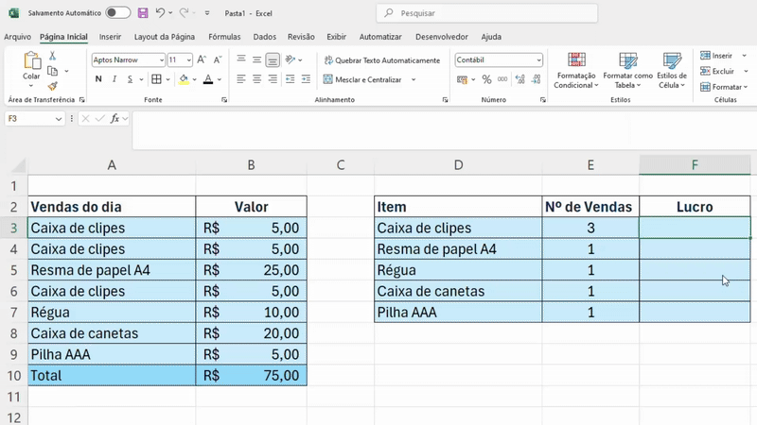Center text horizontally
This screenshot has width=757, height=425.
click(256, 79)
